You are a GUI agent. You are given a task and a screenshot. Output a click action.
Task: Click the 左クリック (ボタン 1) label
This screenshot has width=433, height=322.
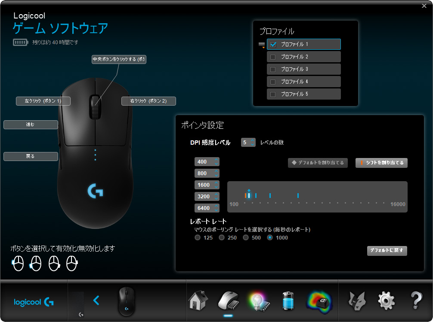pos(43,101)
